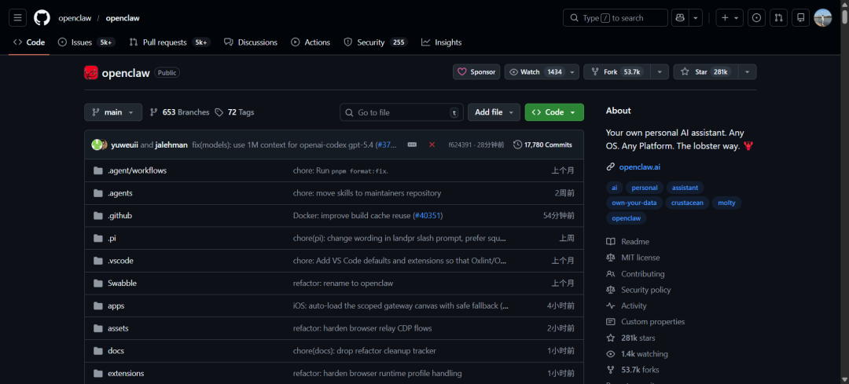Viewport: 849px width, 384px height.
Task: Expand the Add file dropdown
Action: coord(494,112)
